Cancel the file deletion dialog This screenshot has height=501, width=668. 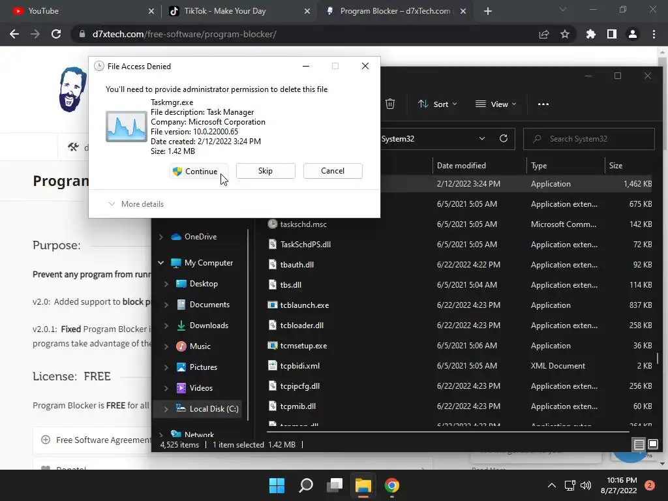[x=333, y=171]
